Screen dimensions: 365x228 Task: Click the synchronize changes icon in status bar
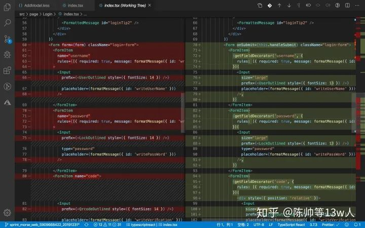(86, 225)
